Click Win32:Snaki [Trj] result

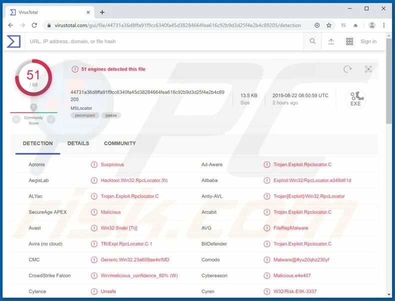pyautogui.click(x=119, y=228)
